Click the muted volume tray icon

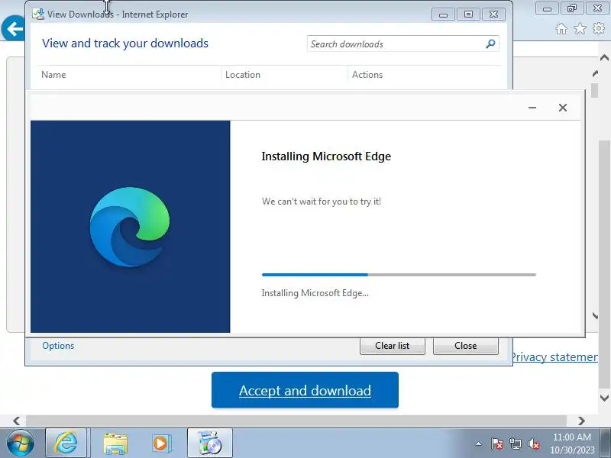click(x=533, y=443)
